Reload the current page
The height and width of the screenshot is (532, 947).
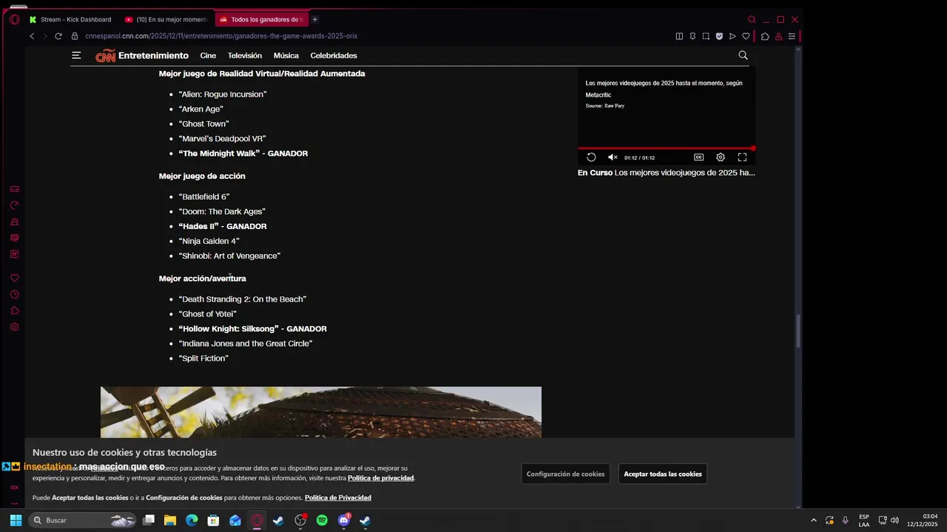pyautogui.click(x=58, y=36)
